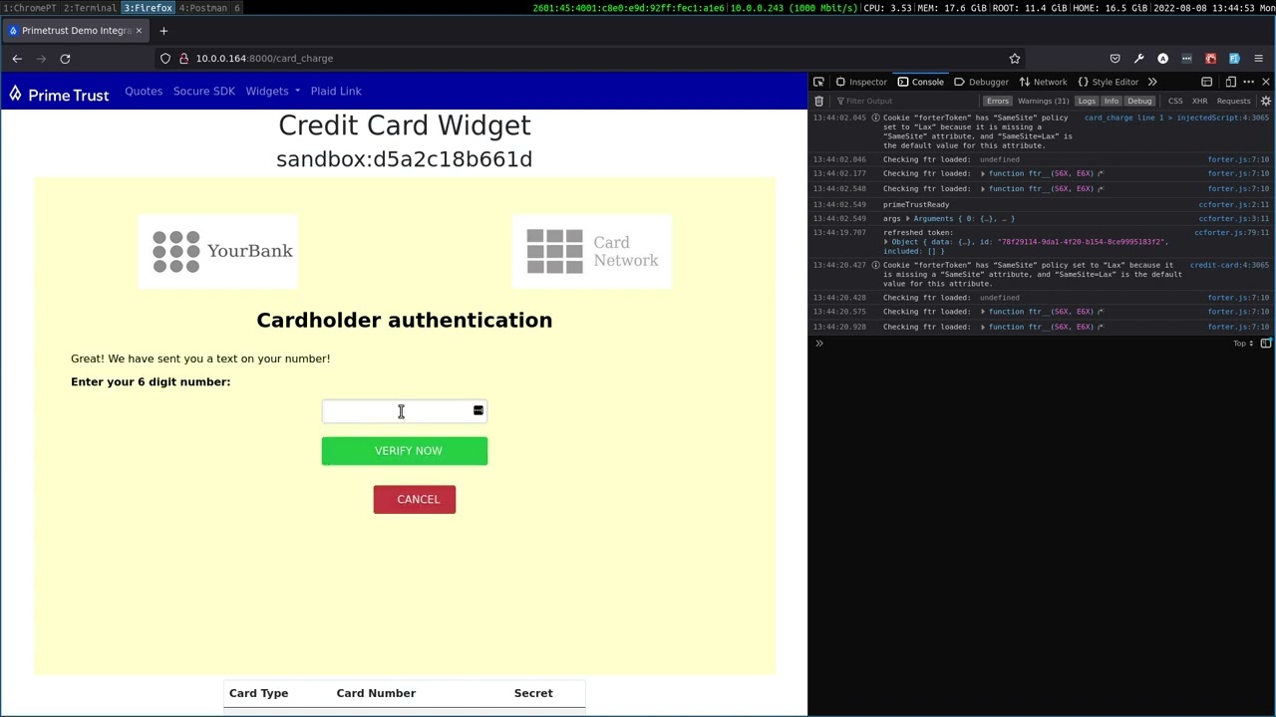The height and width of the screenshot is (717, 1276).
Task: Click the Prime Trust logo
Action: click(59, 95)
